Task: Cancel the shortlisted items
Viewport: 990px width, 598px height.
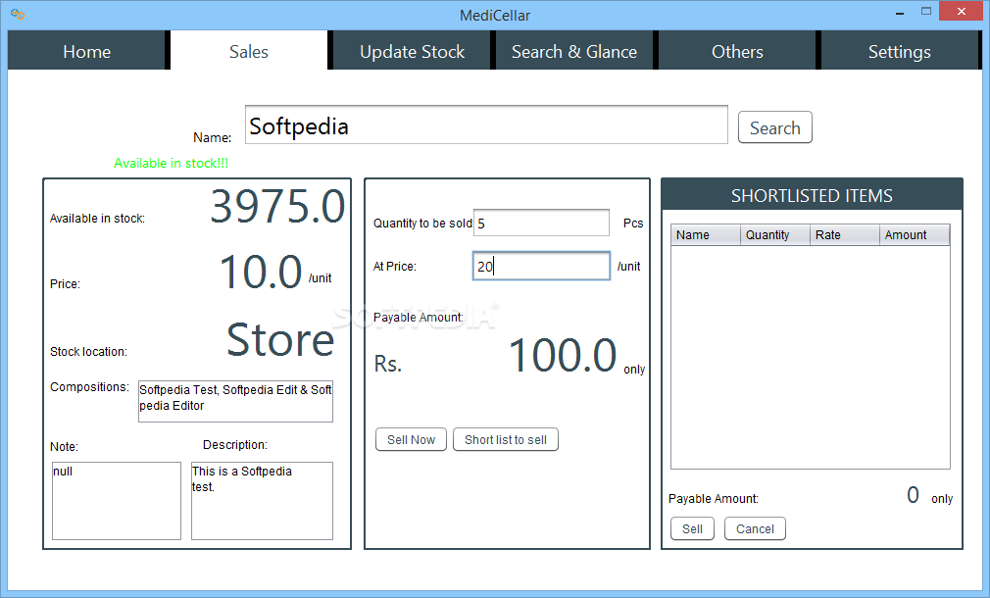Action: (x=755, y=528)
